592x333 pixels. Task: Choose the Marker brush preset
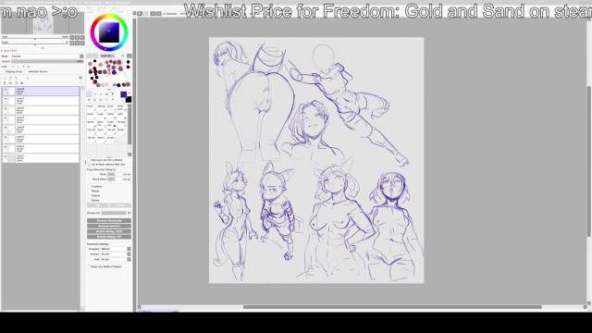click(x=91, y=116)
